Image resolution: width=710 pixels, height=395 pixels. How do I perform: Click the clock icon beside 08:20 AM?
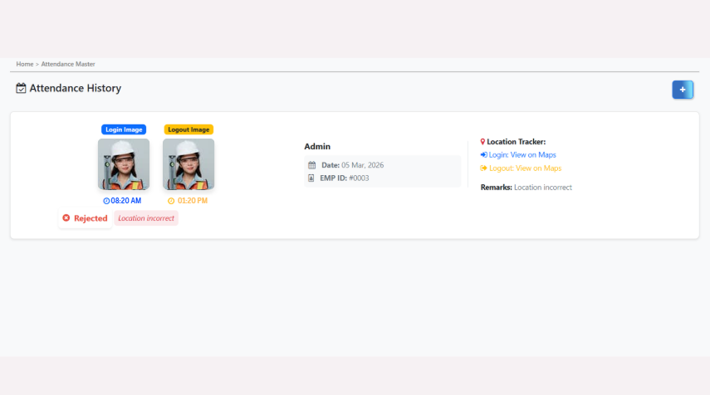click(106, 201)
